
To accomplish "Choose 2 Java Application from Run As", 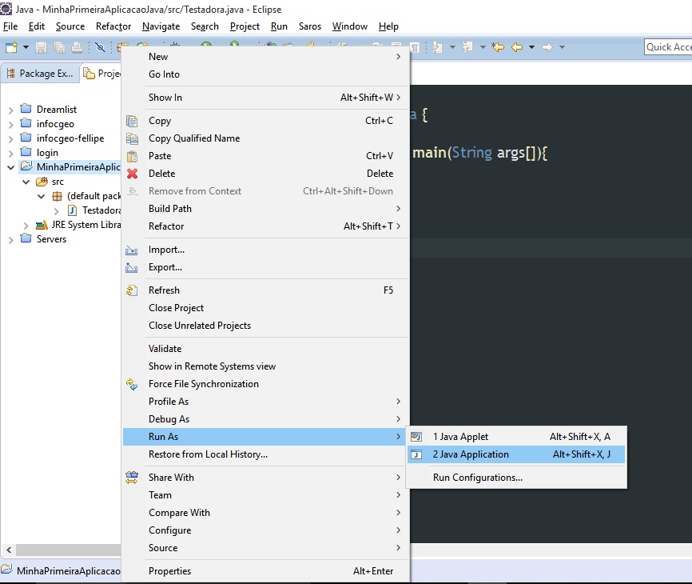I will [516, 454].
